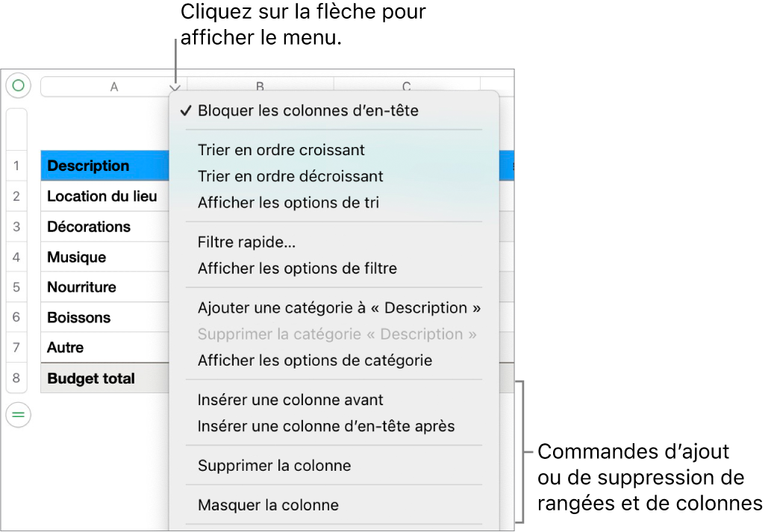The width and height of the screenshot is (771, 532).
Task: Click the circular table handle icon
Action: [18, 86]
